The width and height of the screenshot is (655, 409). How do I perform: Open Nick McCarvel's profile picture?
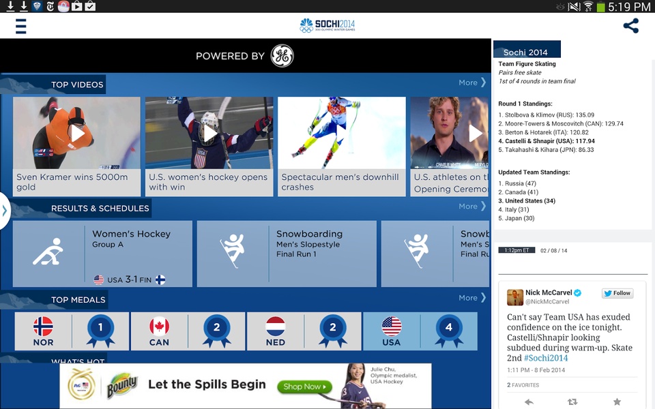click(515, 297)
